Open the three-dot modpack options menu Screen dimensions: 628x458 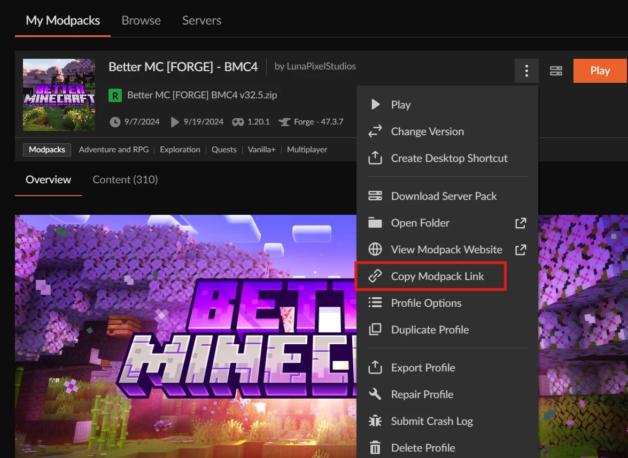pyautogui.click(x=526, y=71)
